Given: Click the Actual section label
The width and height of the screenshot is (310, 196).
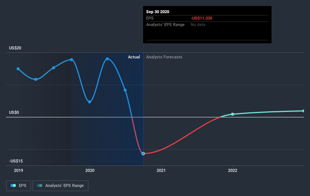Looking at the screenshot, I should click(x=134, y=57).
